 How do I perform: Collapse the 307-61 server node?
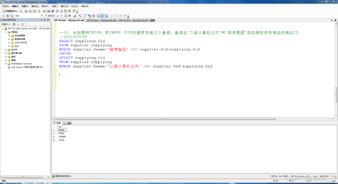pos(2,28)
